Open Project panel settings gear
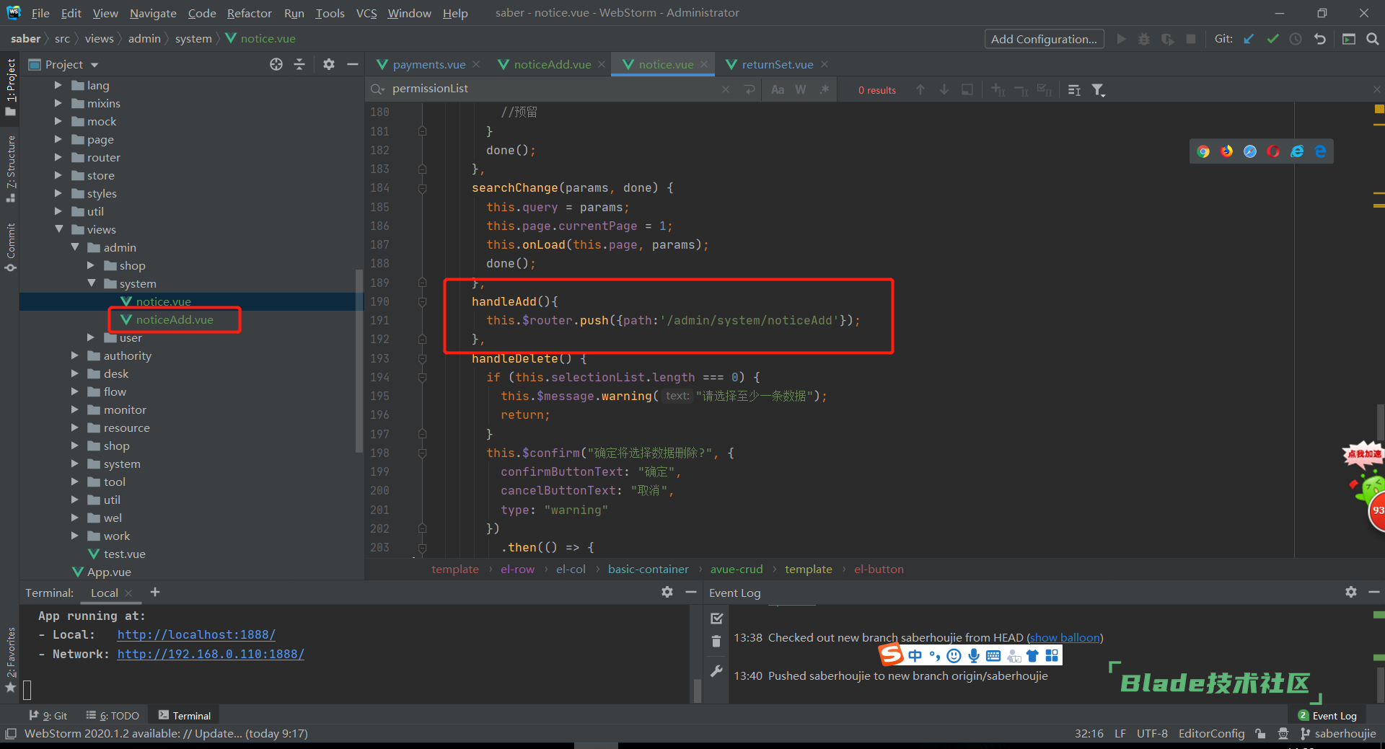This screenshot has height=749, width=1385. pos(329,64)
